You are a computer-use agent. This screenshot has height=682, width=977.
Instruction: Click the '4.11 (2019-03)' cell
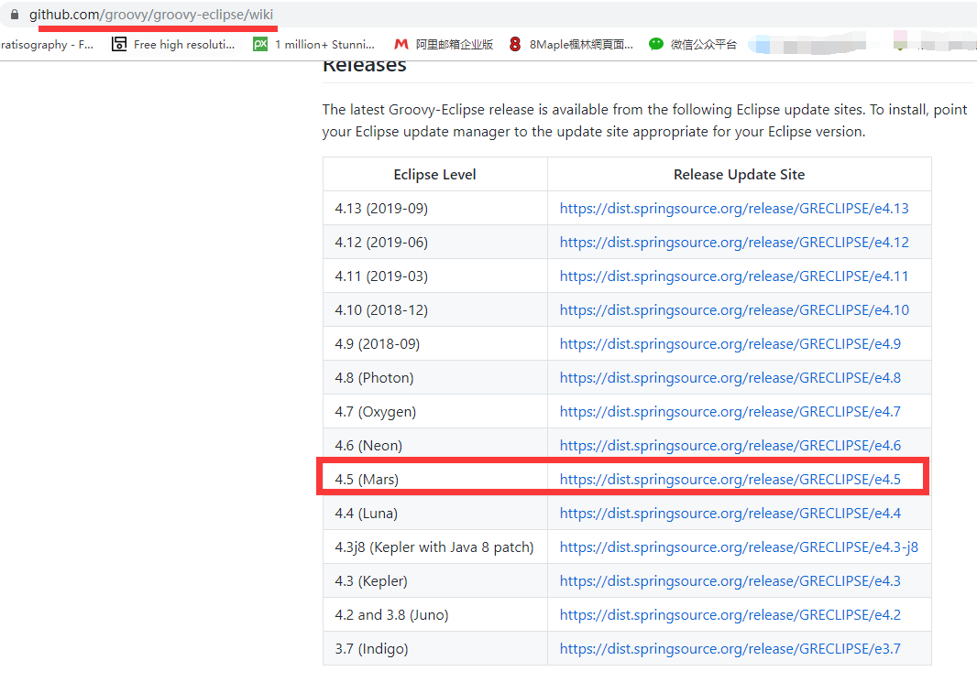coord(435,276)
